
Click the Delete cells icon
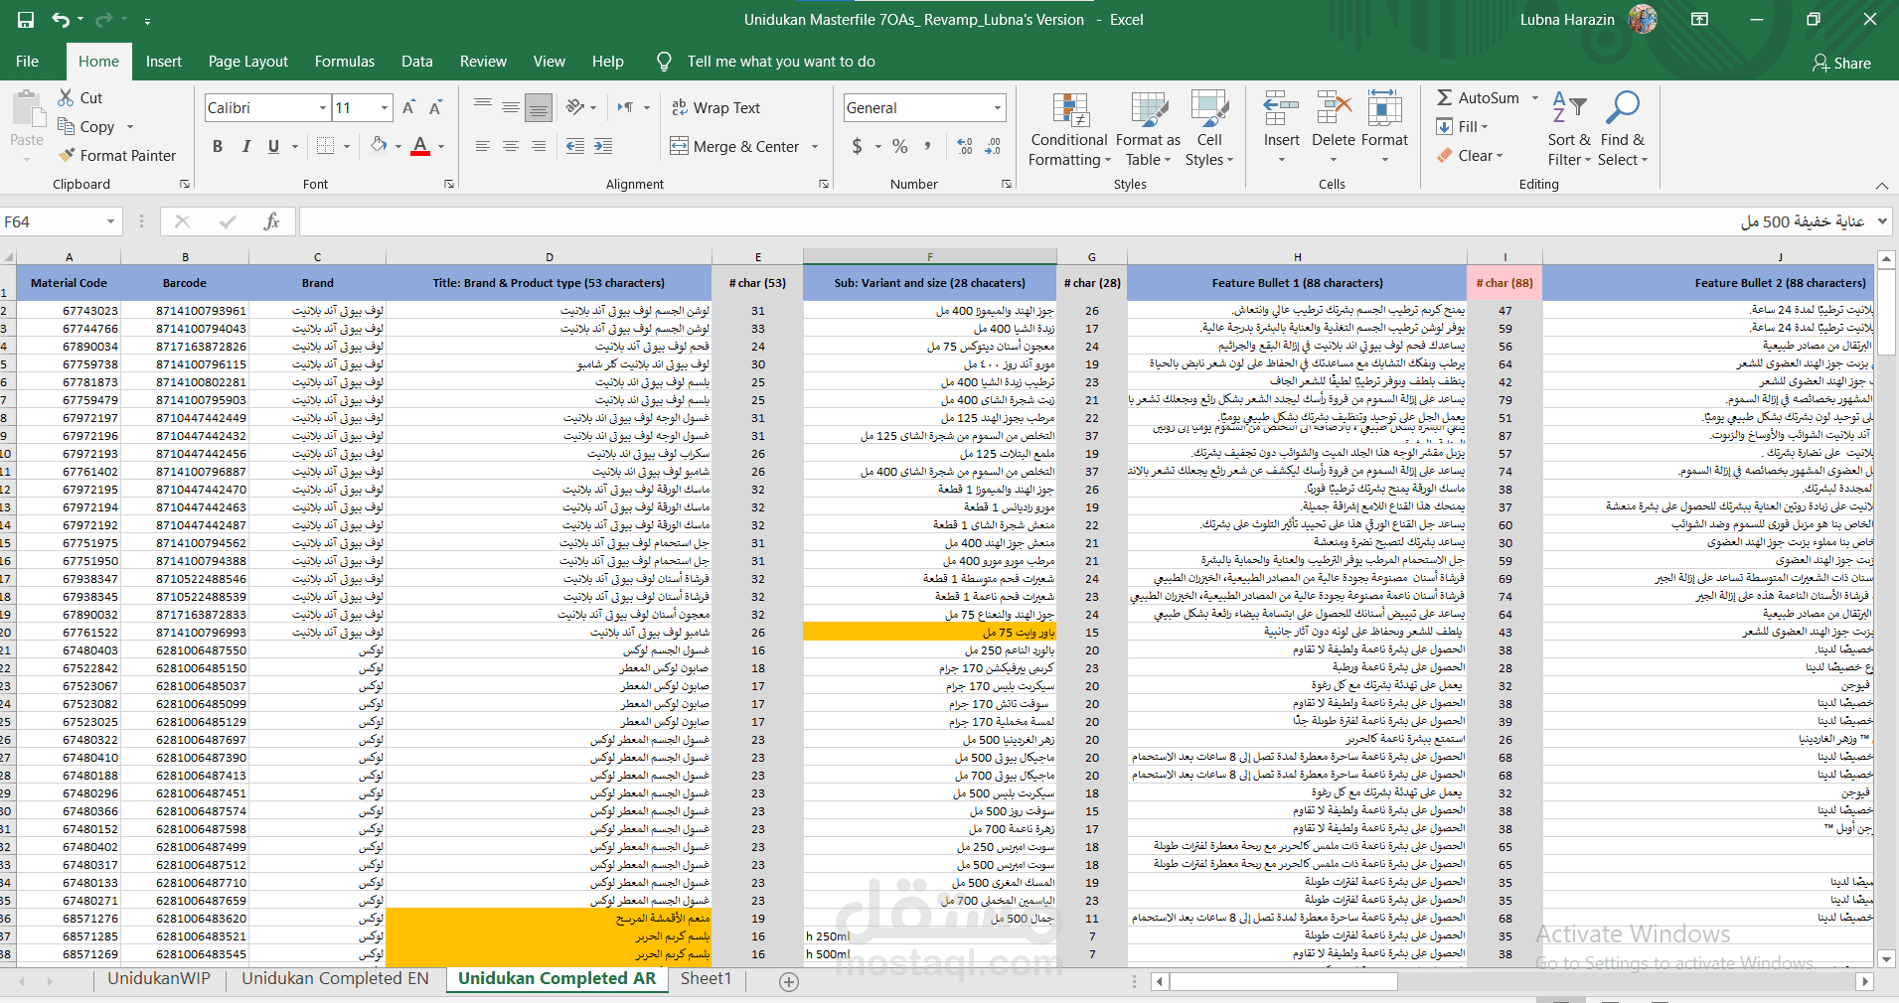click(x=1334, y=108)
